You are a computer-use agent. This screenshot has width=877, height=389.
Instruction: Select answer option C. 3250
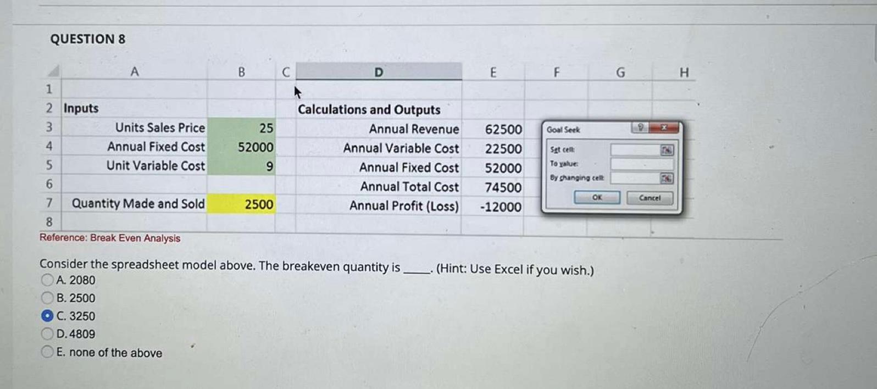coord(48,316)
